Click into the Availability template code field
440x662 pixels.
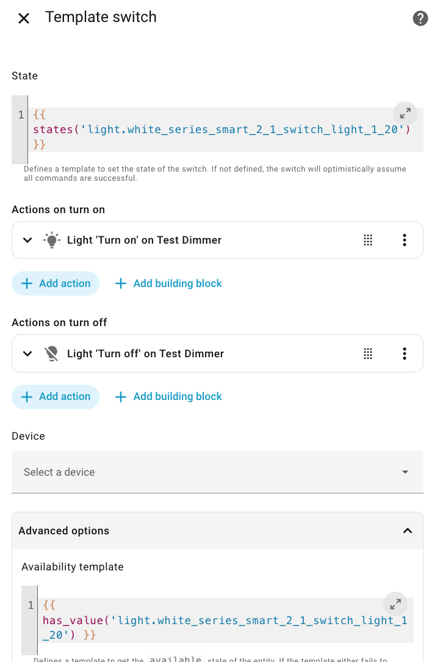point(220,621)
